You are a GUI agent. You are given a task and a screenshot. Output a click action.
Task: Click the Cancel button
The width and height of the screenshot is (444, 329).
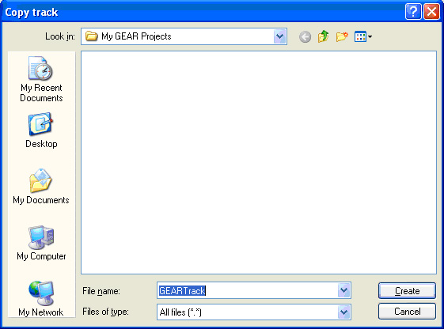click(x=407, y=312)
